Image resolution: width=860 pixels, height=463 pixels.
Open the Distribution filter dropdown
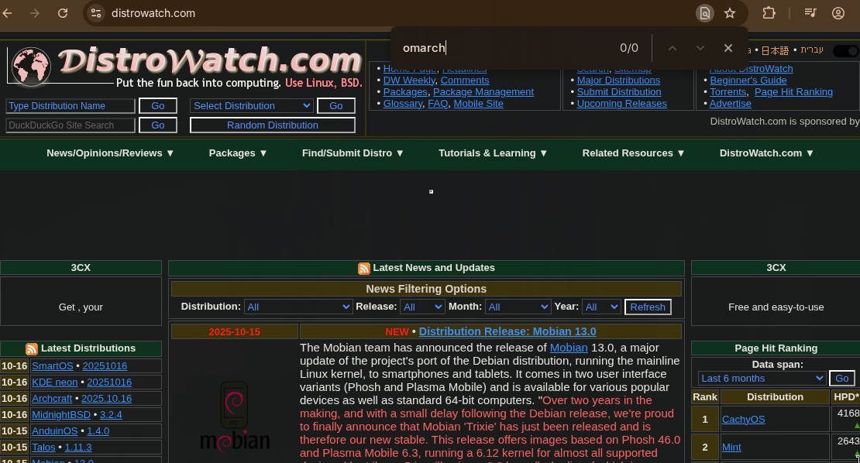pyautogui.click(x=298, y=307)
